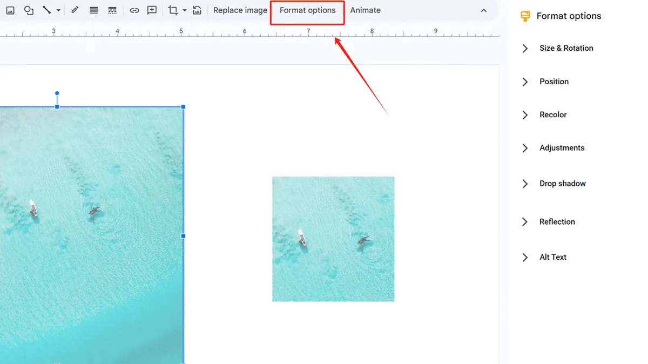Expand the Size & Rotation section
648x364 pixels.
point(565,48)
